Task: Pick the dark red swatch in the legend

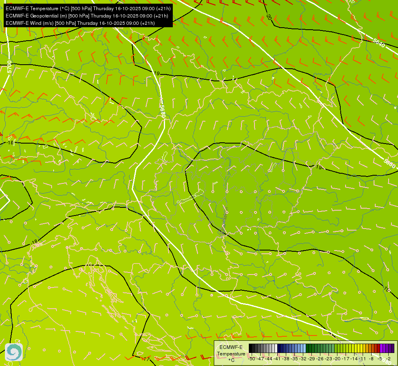Action: (378, 348)
